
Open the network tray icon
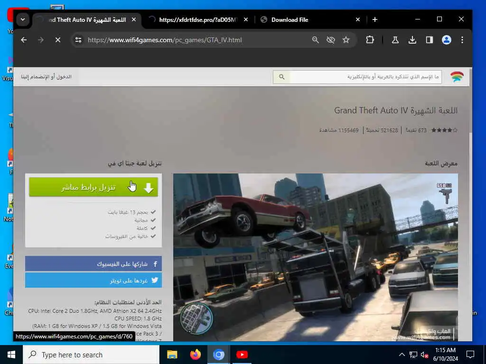click(x=413, y=355)
